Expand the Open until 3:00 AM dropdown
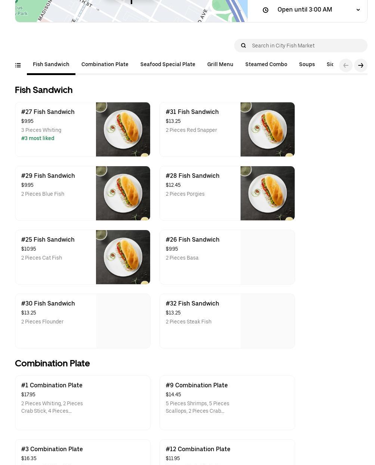375x465 pixels. [x=358, y=10]
